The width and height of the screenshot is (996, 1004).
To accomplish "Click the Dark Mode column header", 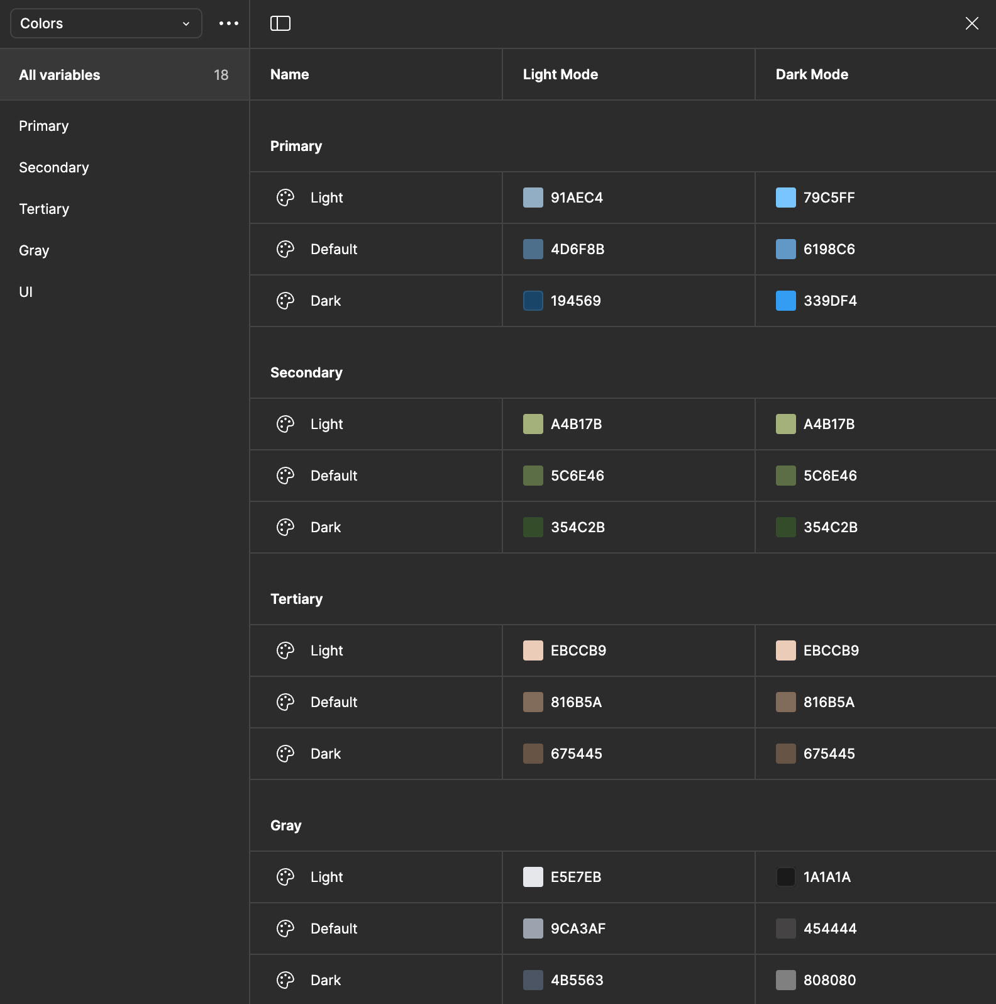I will pos(812,74).
